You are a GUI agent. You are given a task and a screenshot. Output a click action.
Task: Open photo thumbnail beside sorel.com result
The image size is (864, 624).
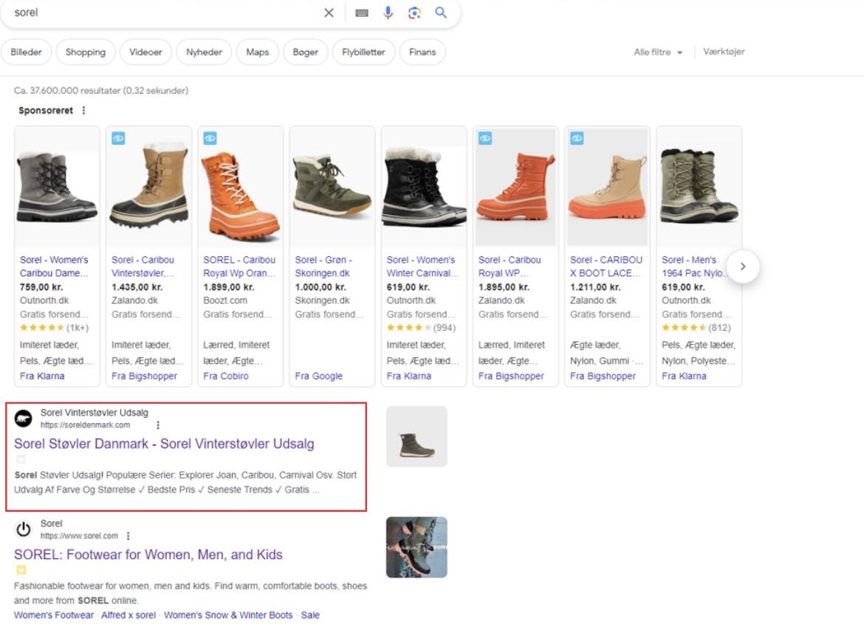416,547
